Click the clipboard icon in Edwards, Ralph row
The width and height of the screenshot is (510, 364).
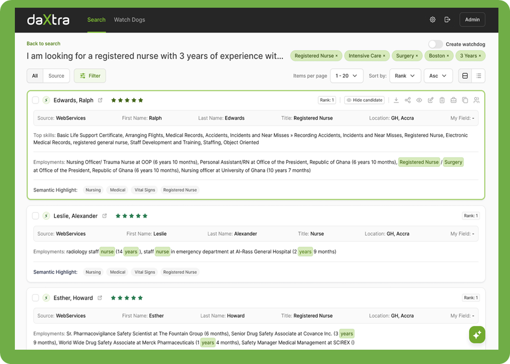tap(442, 100)
